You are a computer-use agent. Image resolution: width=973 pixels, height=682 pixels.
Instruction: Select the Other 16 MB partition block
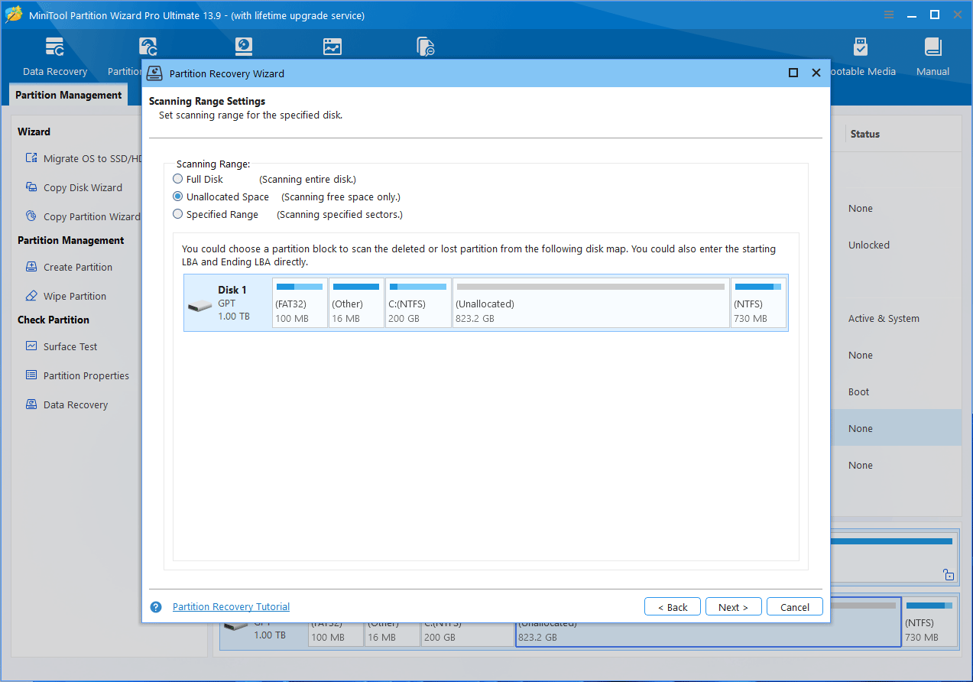[356, 303]
